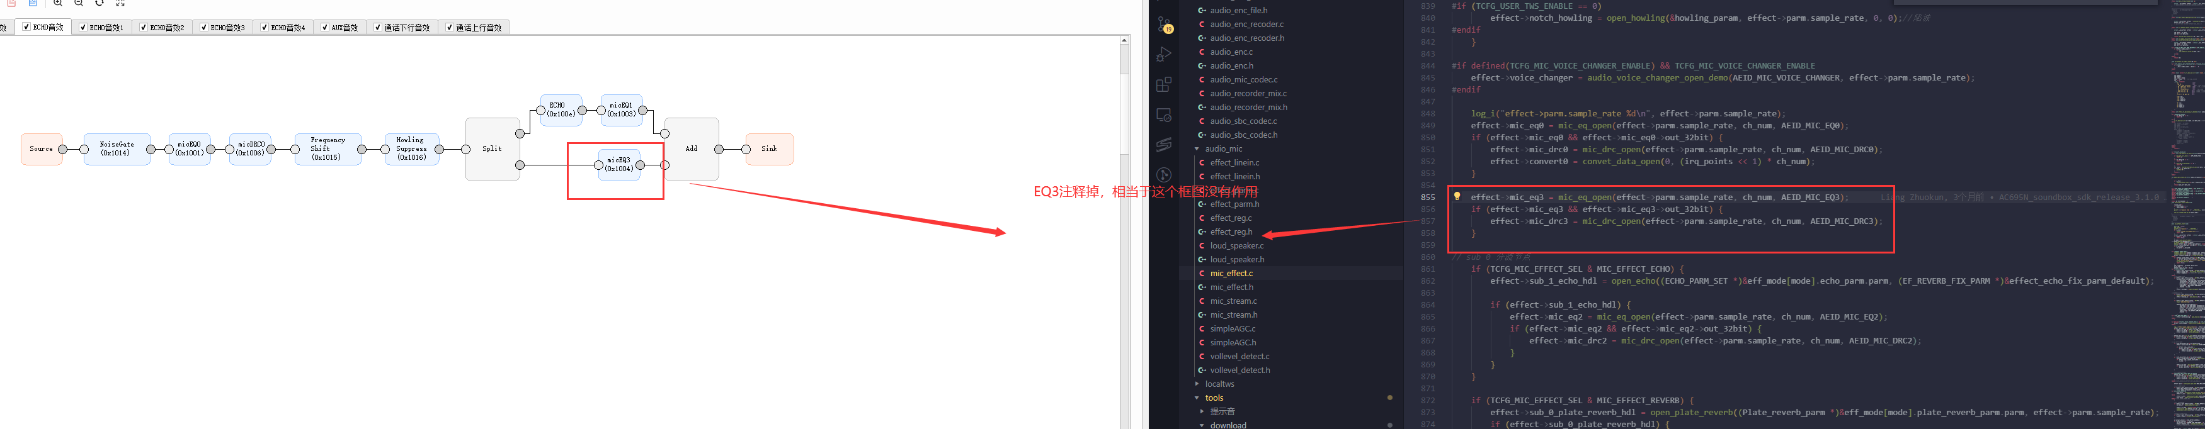Select the micEQ3 (0x1004) node
Image resolution: width=2205 pixels, height=429 pixels.
tap(619, 165)
